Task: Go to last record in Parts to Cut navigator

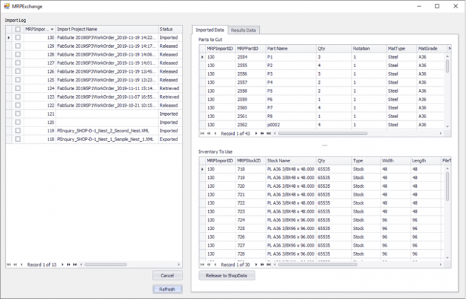Action: tap(269, 134)
